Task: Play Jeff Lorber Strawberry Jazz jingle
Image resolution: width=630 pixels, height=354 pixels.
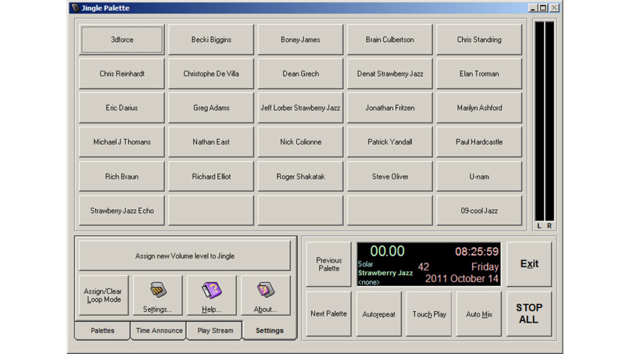Action: coord(300,108)
